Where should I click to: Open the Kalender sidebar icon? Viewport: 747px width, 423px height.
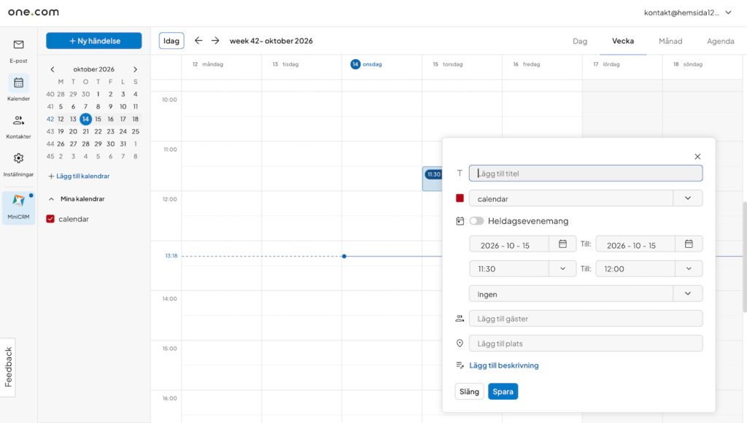point(18,83)
